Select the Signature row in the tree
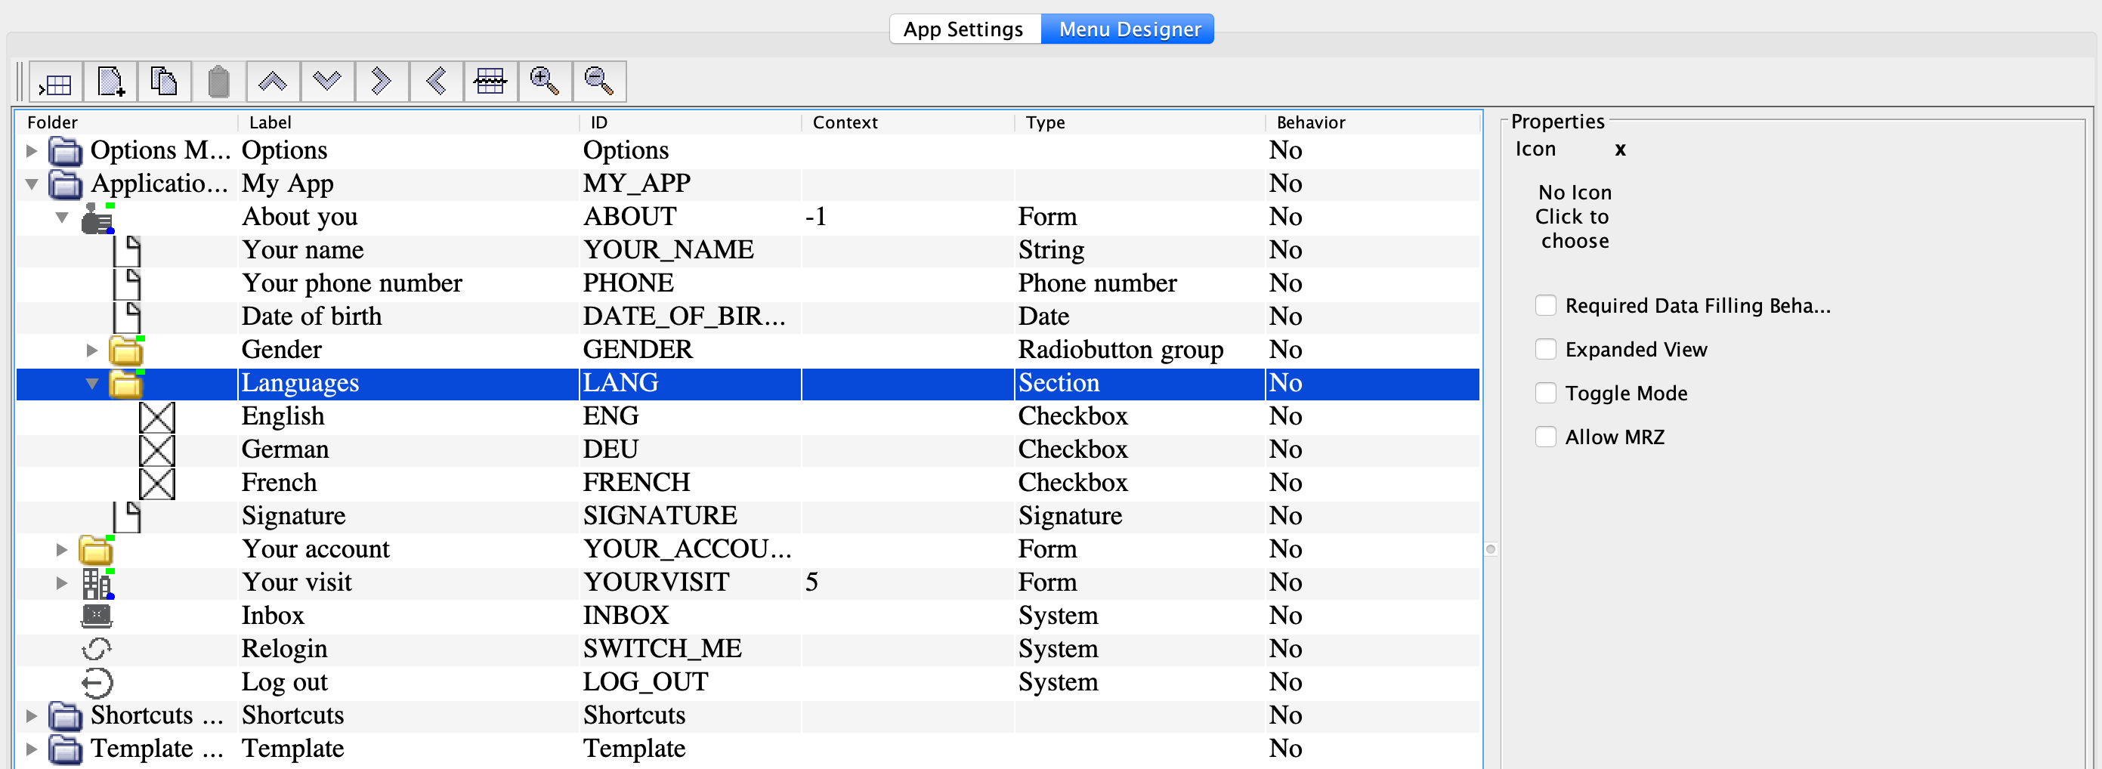The height and width of the screenshot is (769, 2102). [293, 516]
